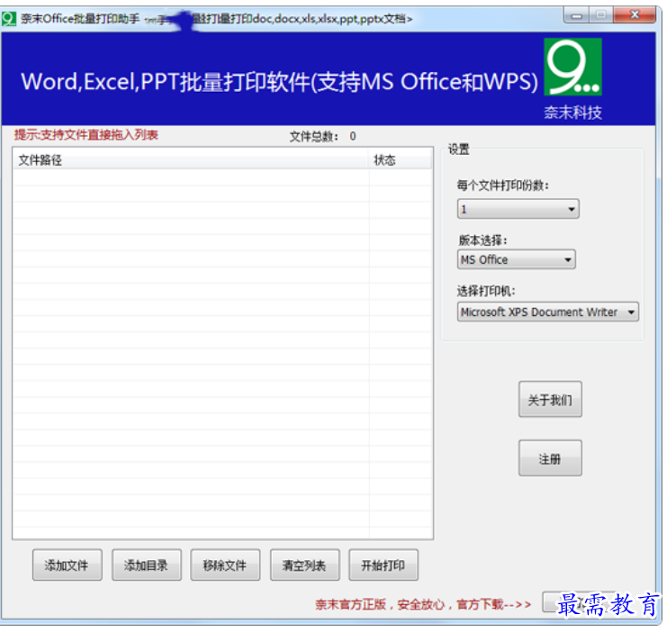Click the 清空列表 button
The image size is (667, 633).
tap(304, 565)
